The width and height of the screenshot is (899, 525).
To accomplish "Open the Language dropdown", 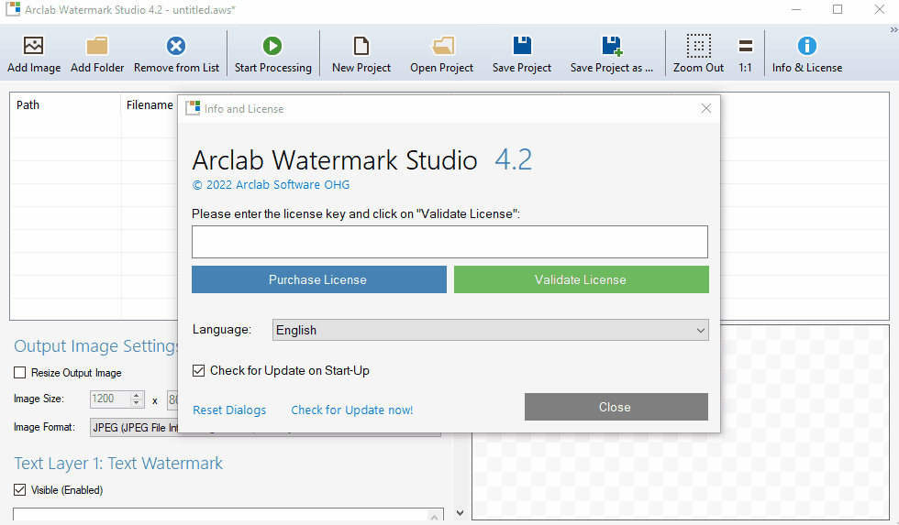I will 490,330.
